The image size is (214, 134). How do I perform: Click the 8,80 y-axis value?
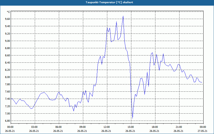click(x=7, y=48)
